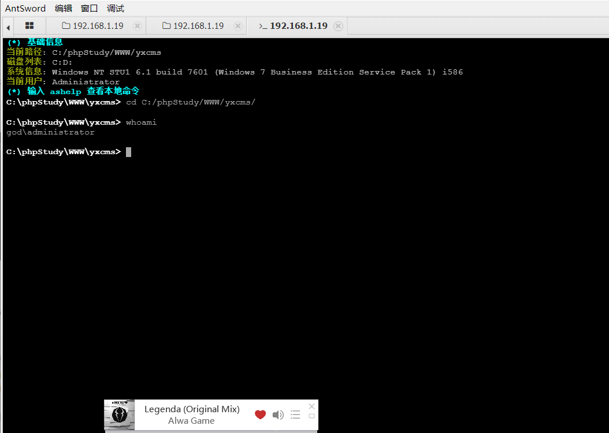Click the Legenda (Original Mix) song title

click(192, 409)
